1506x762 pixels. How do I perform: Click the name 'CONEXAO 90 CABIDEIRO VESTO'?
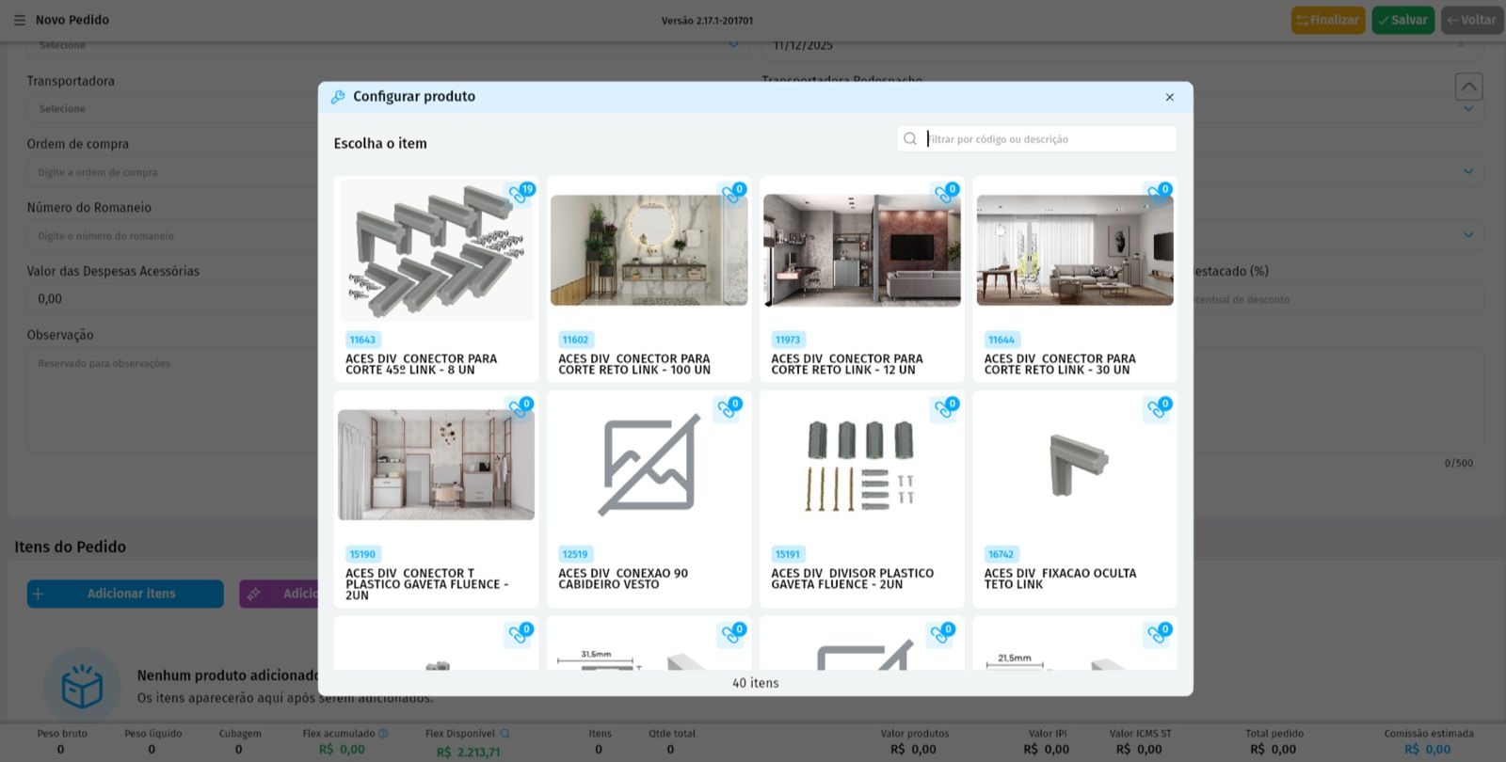(x=623, y=579)
